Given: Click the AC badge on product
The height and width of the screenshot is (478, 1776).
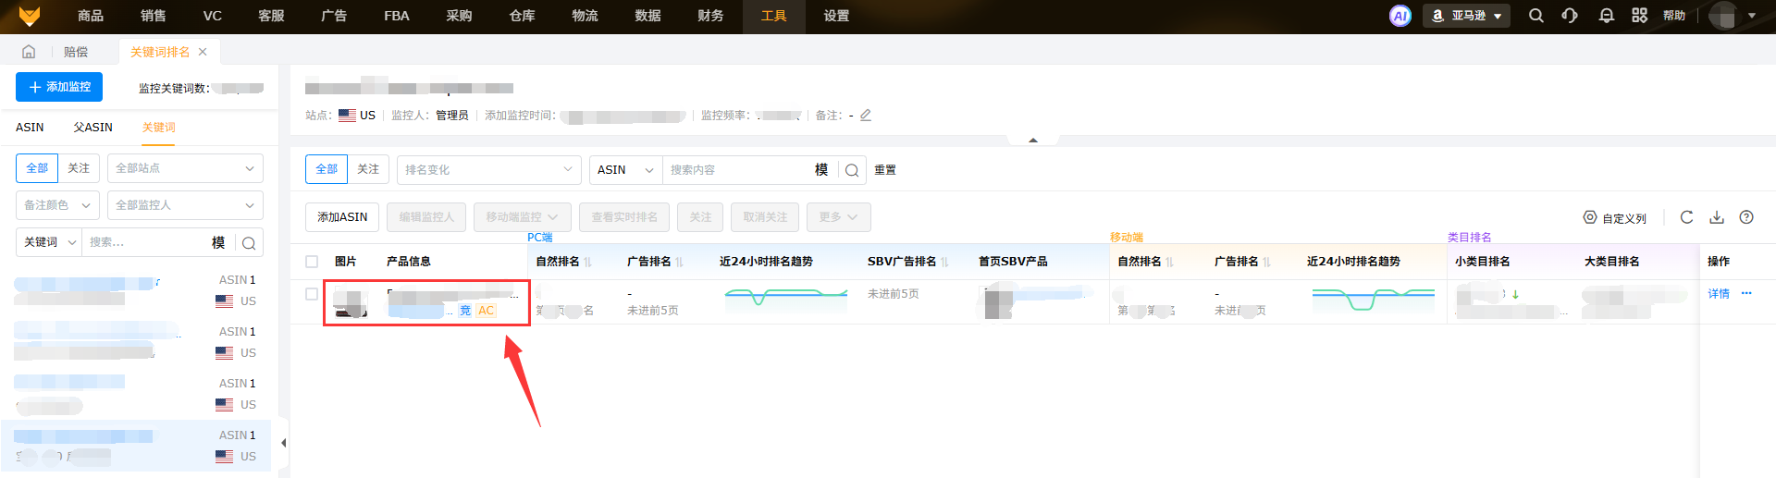Looking at the screenshot, I should click(x=486, y=311).
